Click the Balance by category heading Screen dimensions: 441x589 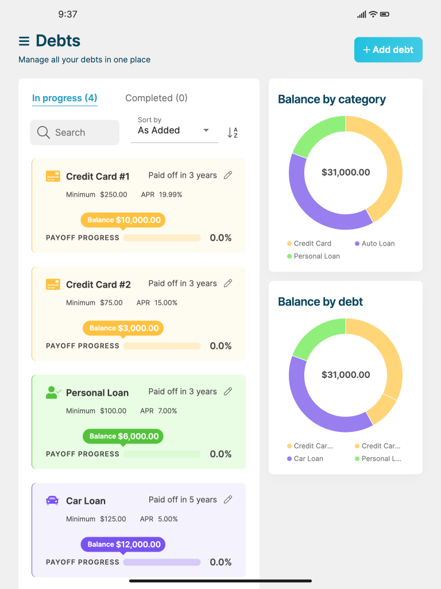332,100
